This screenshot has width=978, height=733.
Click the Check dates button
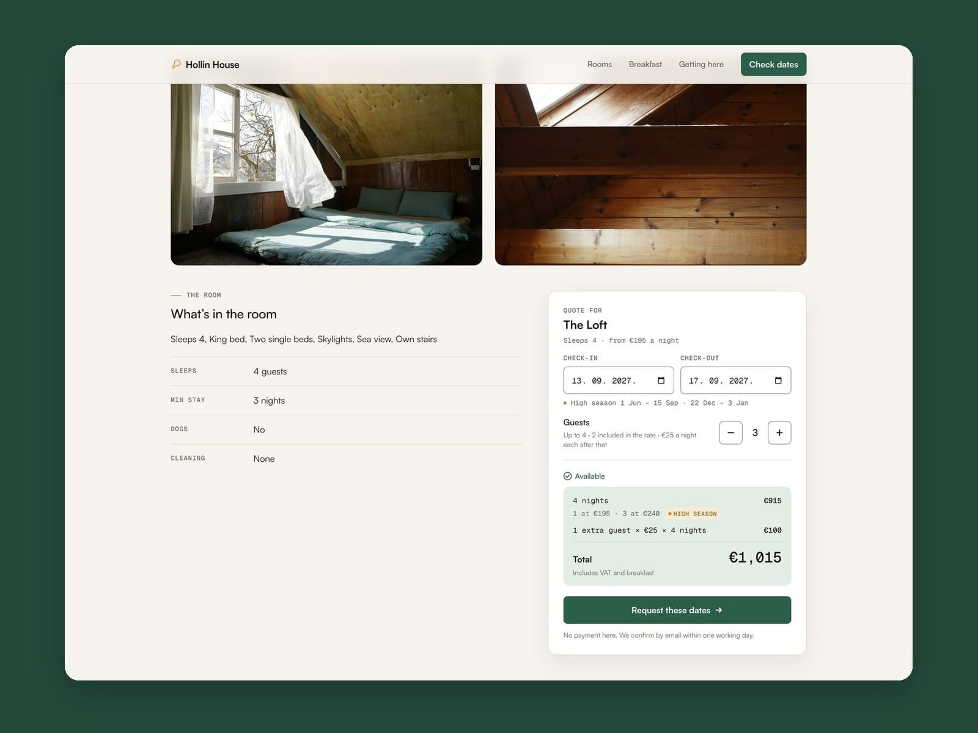pyautogui.click(x=773, y=64)
